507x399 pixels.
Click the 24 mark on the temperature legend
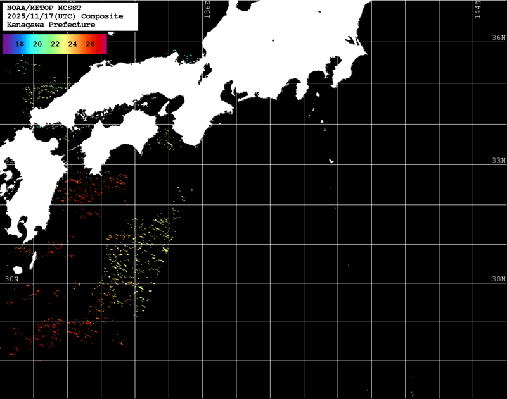(x=72, y=44)
